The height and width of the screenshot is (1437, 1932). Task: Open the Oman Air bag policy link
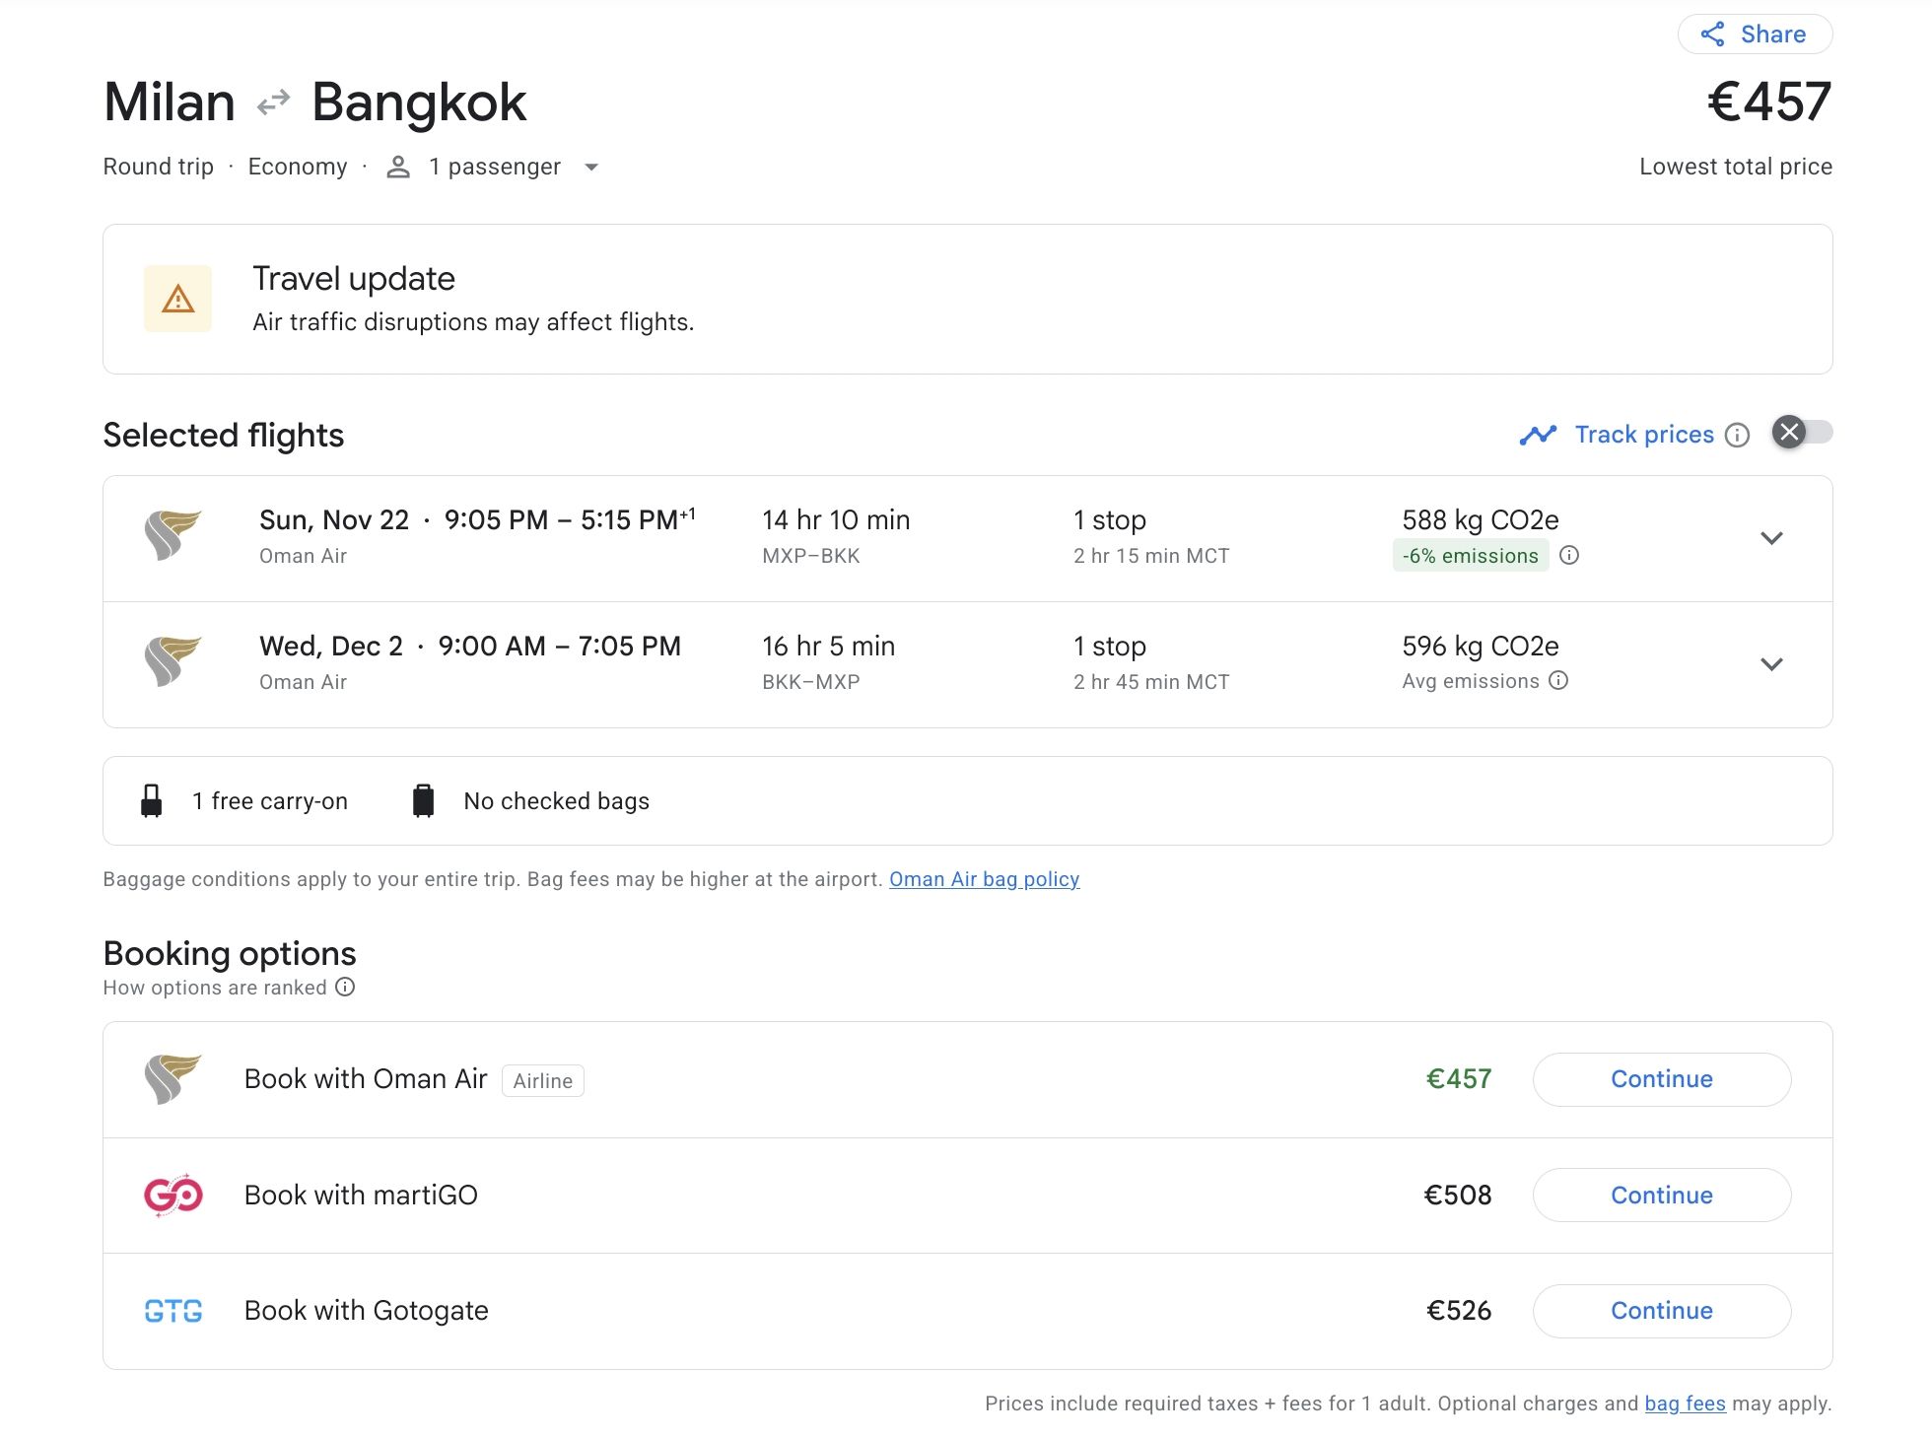[984, 879]
